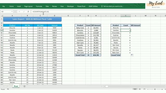Click the Ready status bar text
Viewport: 166px width, 93px height.
[3, 89]
